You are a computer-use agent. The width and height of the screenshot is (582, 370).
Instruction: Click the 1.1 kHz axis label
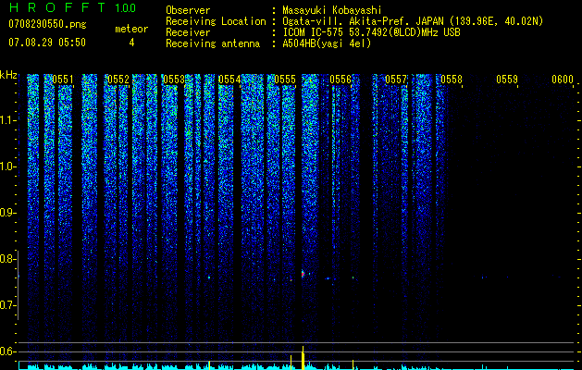coord(7,120)
